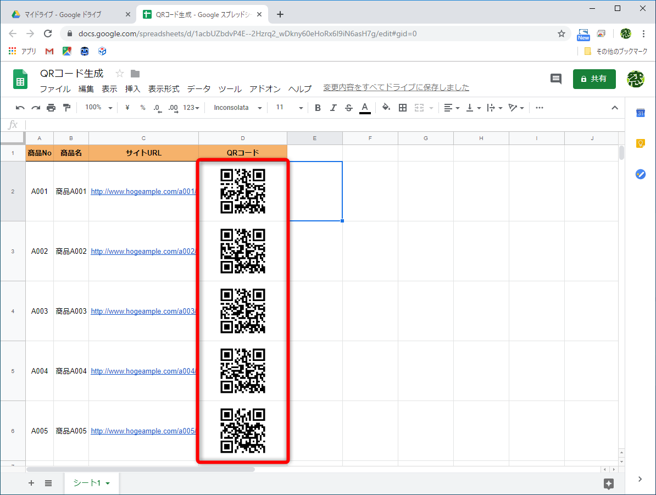Image resolution: width=656 pixels, height=495 pixels.
Task: Open Google Calendar from the side panel
Action: tap(640, 113)
